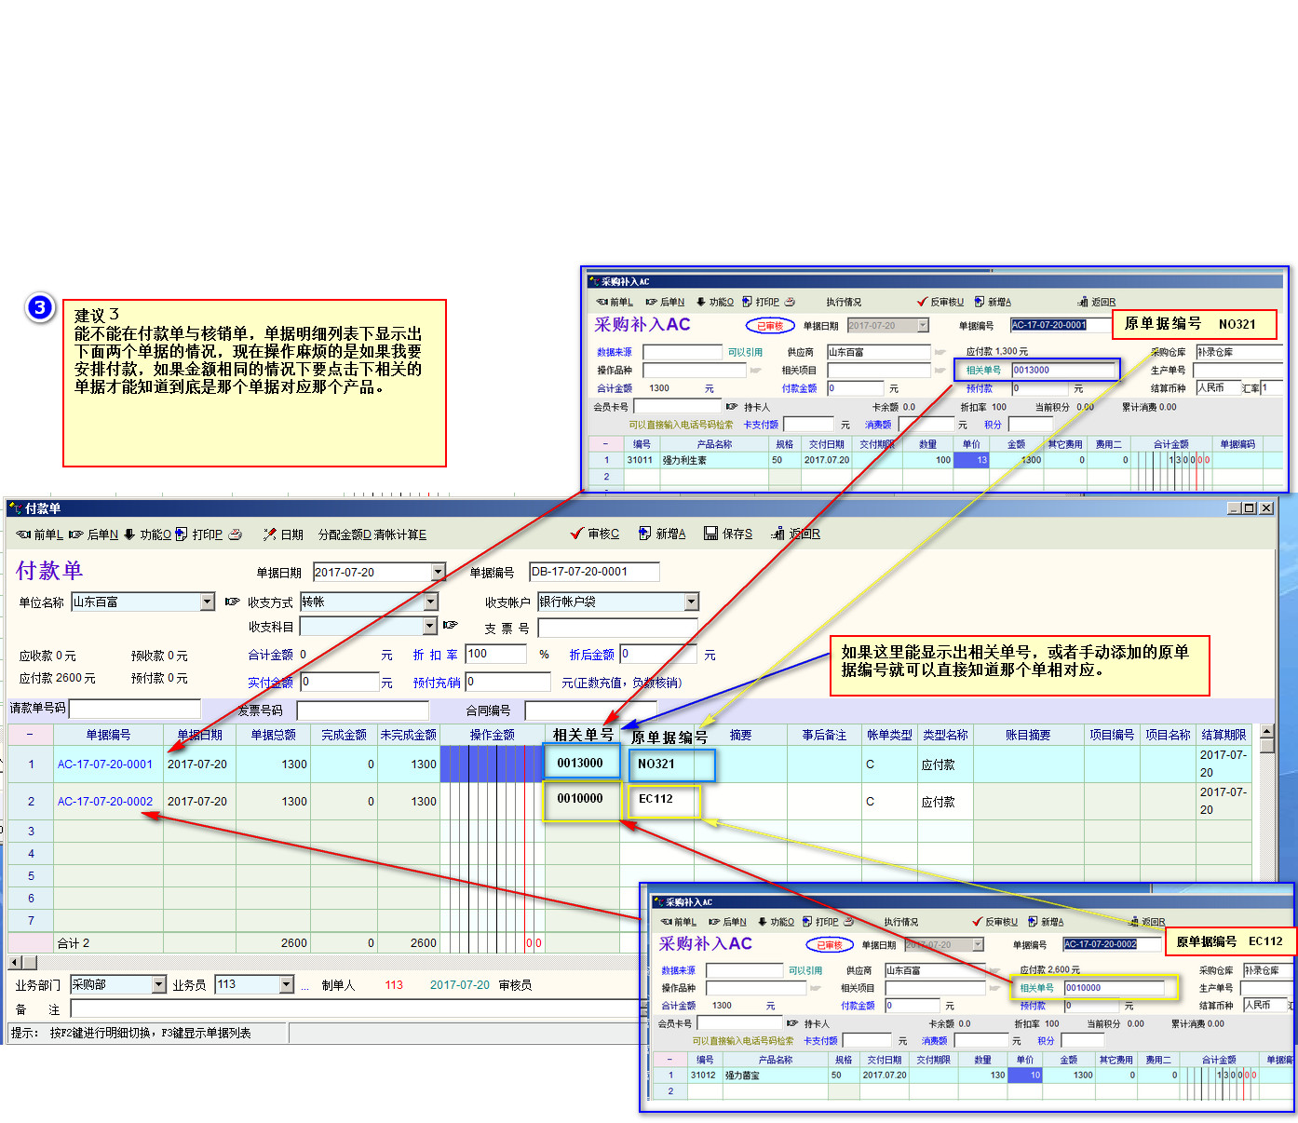The height and width of the screenshot is (1123, 1298).
Task: Open the 业务部门 dropdown showing 采购部
Action: [158, 985]
